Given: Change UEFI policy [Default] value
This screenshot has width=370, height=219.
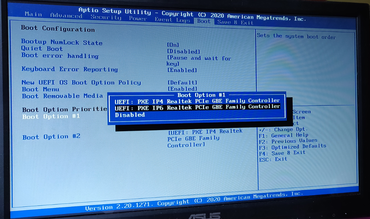Looking at the screenshot, I should tap(182, 83).
